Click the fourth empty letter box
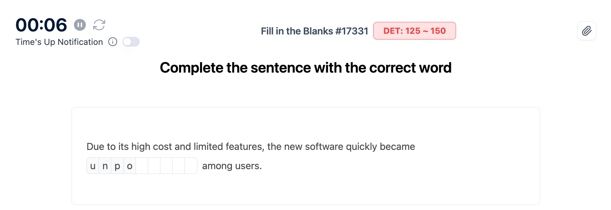The height and width of the screenshot is (210, 611). coord(179,166)
